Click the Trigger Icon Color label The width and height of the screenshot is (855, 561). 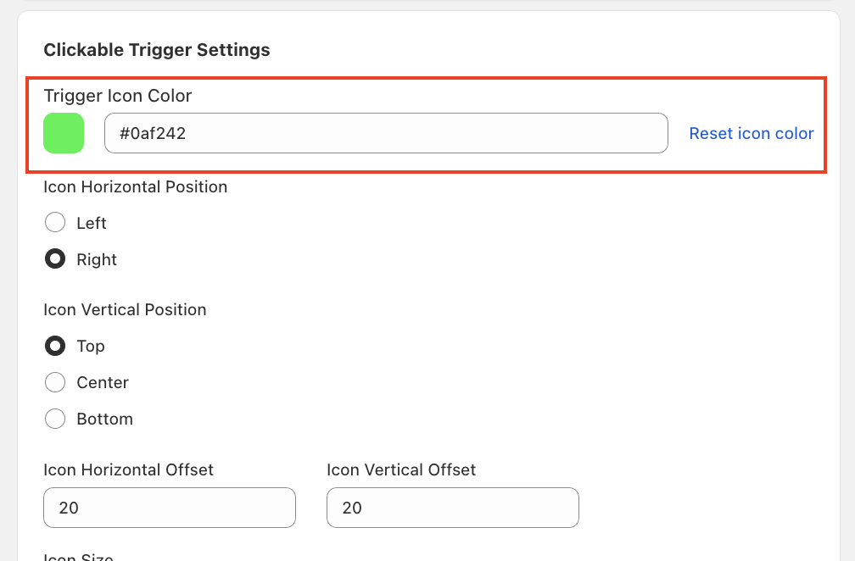coord(118,96)
